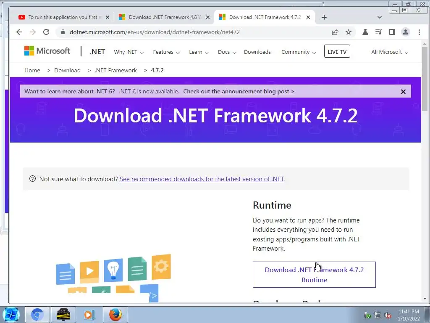Go back to the previous page
This screenshot has height=323, width=430.
point(19,32)
